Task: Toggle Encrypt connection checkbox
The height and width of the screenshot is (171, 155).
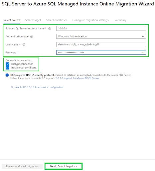Action: click(x=8, y=64)
